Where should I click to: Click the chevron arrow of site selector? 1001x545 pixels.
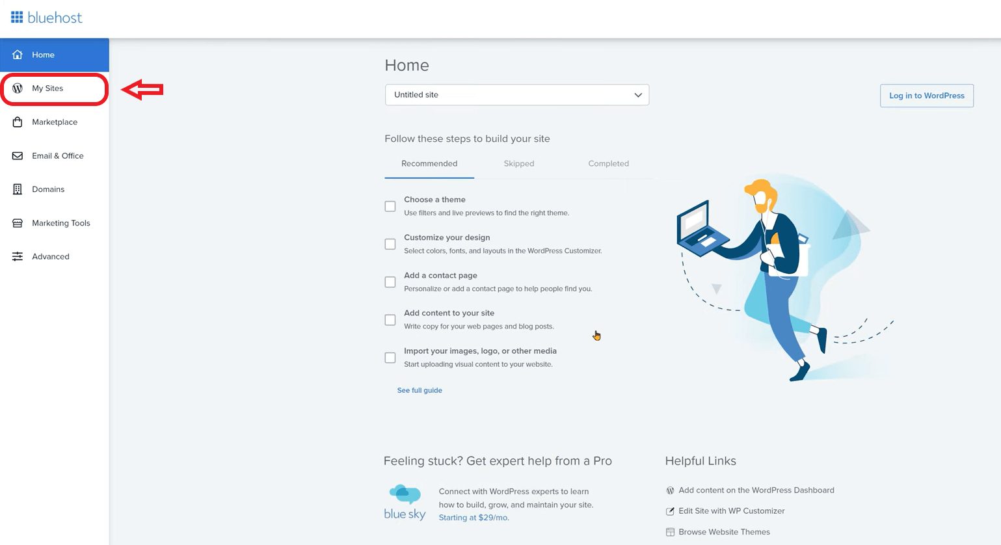[x=638, y=95]
